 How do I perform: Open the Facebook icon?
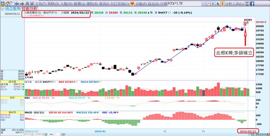click(252, 3)
